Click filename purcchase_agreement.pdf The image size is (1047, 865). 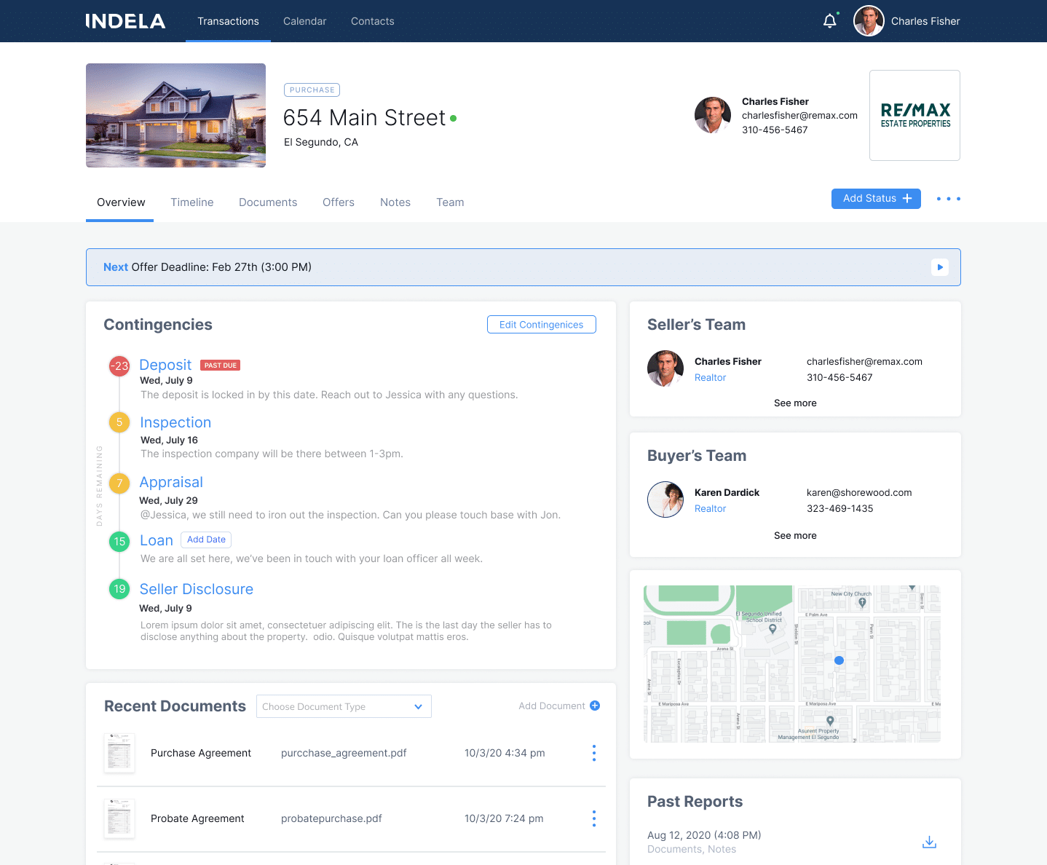coord(344,753)
